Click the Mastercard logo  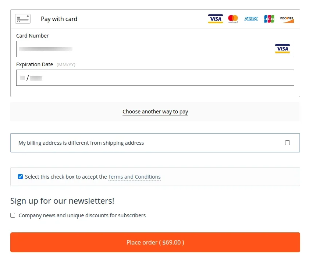click(x=233, y=18)
